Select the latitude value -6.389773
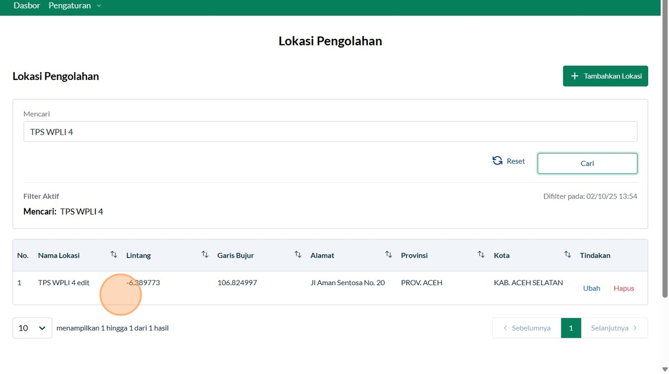The height and width of the screenshot is (374, 669). point(143,282)
